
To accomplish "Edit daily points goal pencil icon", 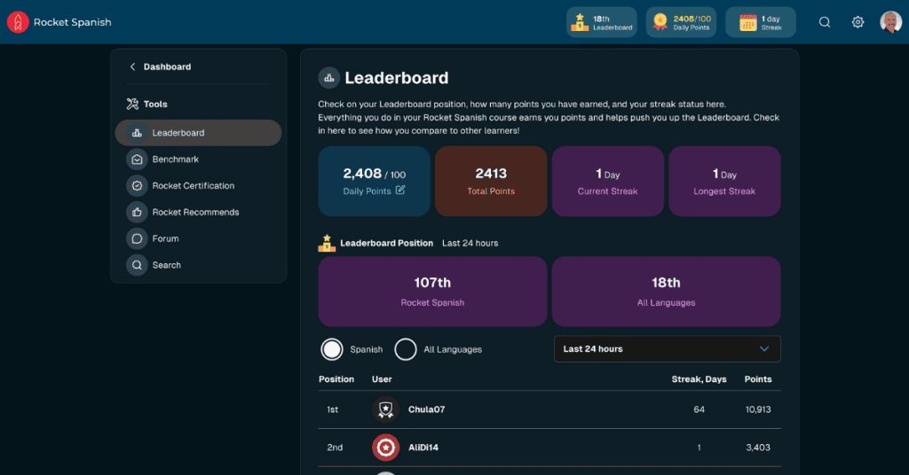I will click(x=400, y=190).
